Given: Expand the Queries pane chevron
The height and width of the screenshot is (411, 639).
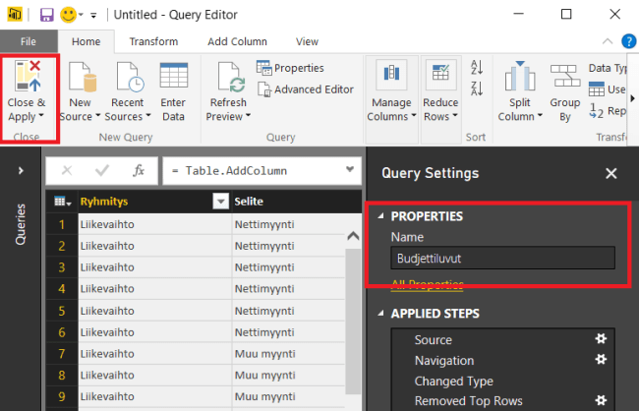Looking at the screenshot, I should click(x=22, y=170).
